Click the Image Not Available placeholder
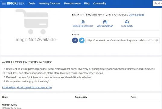Viewport: 162px width, 109px height. (x=35, y=26)
